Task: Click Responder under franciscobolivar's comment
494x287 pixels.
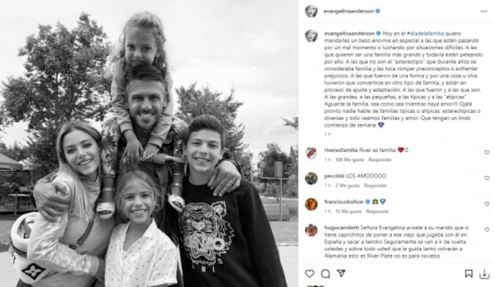Action: (x=377, y=211)
